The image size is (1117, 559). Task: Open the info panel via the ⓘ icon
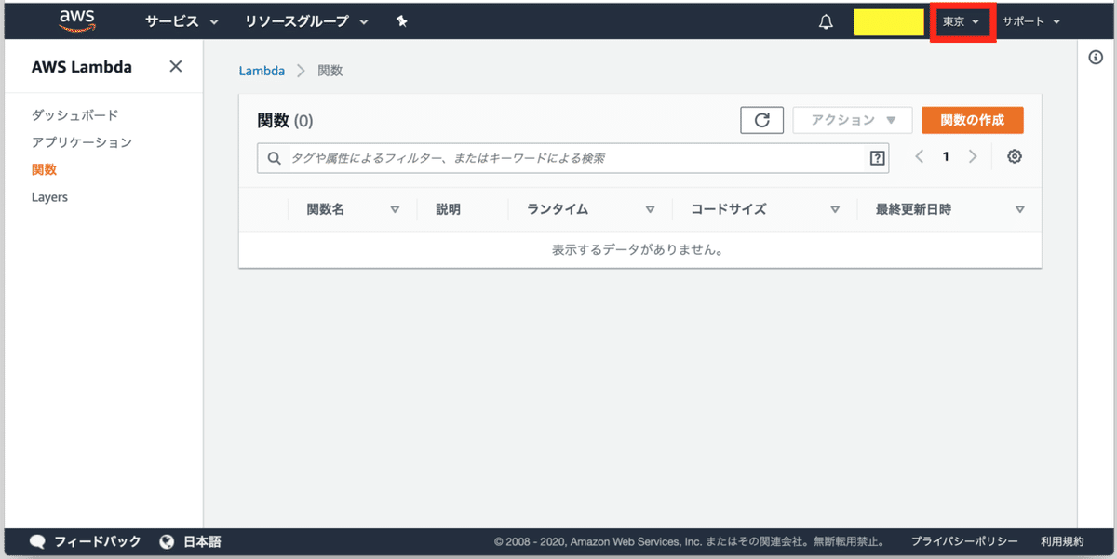1096,56
